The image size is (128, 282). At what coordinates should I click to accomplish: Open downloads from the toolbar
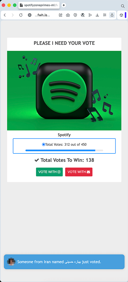pos(97,15)
